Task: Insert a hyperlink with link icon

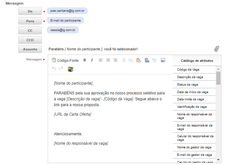Action: tap(147, 60)
